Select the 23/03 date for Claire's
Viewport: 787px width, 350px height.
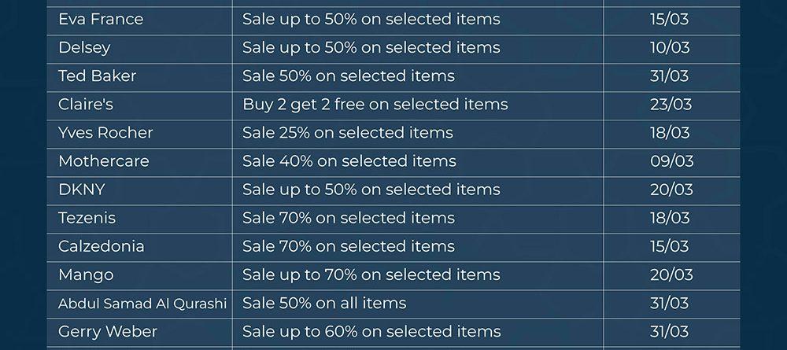671,104
